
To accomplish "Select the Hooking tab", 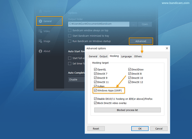I will [114, 56].
